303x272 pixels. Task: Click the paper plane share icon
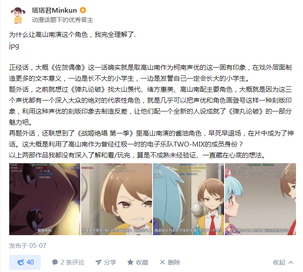pyautogui.click(x=98, y=262)
